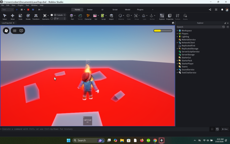Viewport: 230px width, 144px height.
Task: Select the Select tool in the toolbar
Action: click(5, 17)
